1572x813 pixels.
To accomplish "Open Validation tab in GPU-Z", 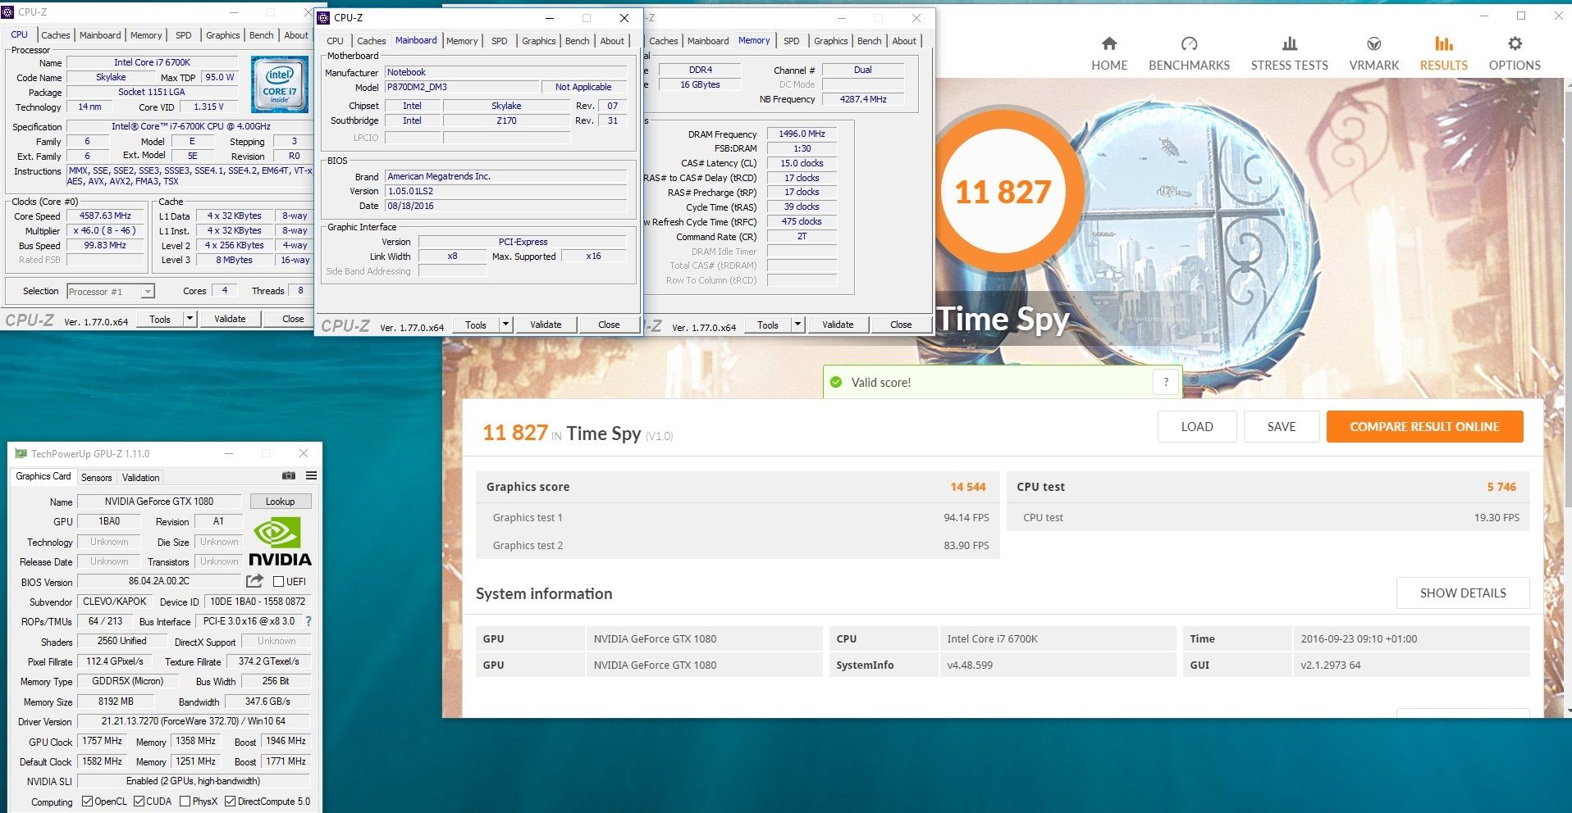I will click(140, 478).
